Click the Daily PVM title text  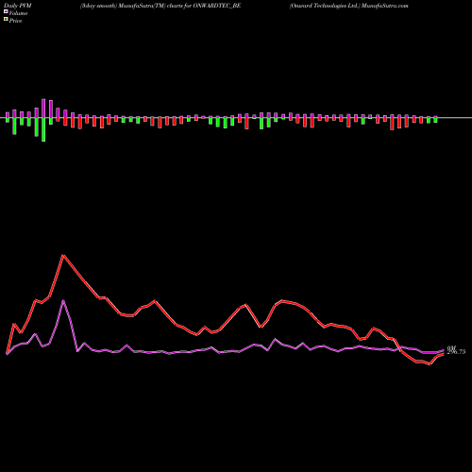pyautogui.click(x=18, y=6)
